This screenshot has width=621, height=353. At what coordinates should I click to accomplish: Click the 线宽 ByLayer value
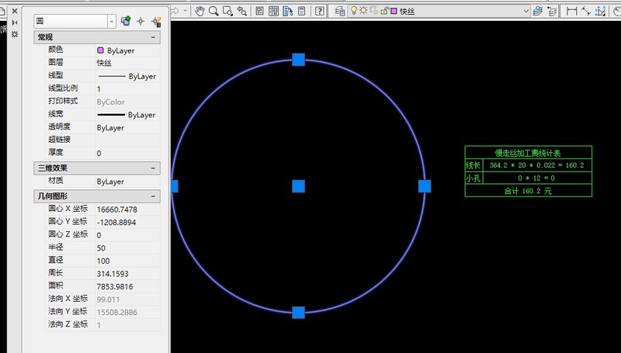click(127, 115)
